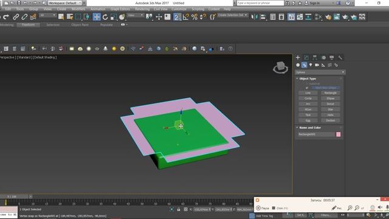Viewport: 389px width, 219px height.
Task: Open the Motion tab in command panel
Action: coord(323,58)
